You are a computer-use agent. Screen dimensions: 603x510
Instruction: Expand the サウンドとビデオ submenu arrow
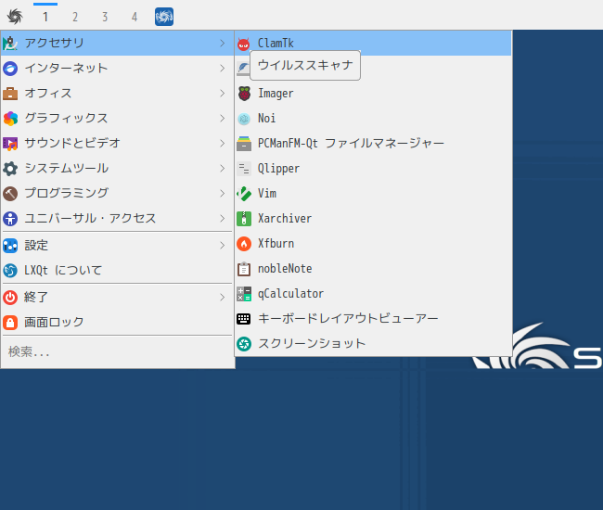pos(223,144)
